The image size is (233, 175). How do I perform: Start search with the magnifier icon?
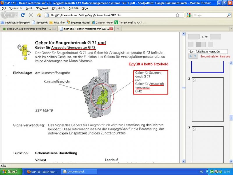[229, 15]
